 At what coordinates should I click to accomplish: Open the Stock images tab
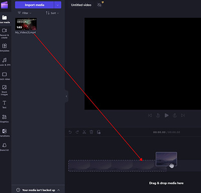tap(5, 90)
